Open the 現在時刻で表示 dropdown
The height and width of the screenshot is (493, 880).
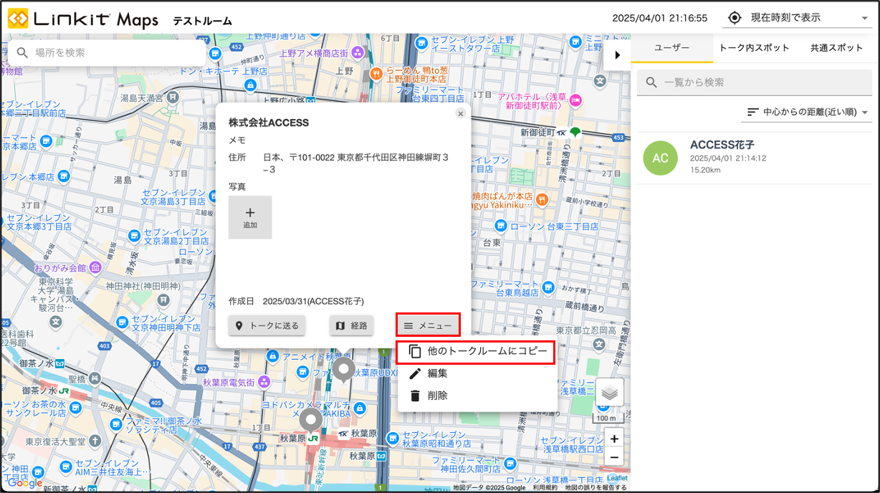click(798, 18)
